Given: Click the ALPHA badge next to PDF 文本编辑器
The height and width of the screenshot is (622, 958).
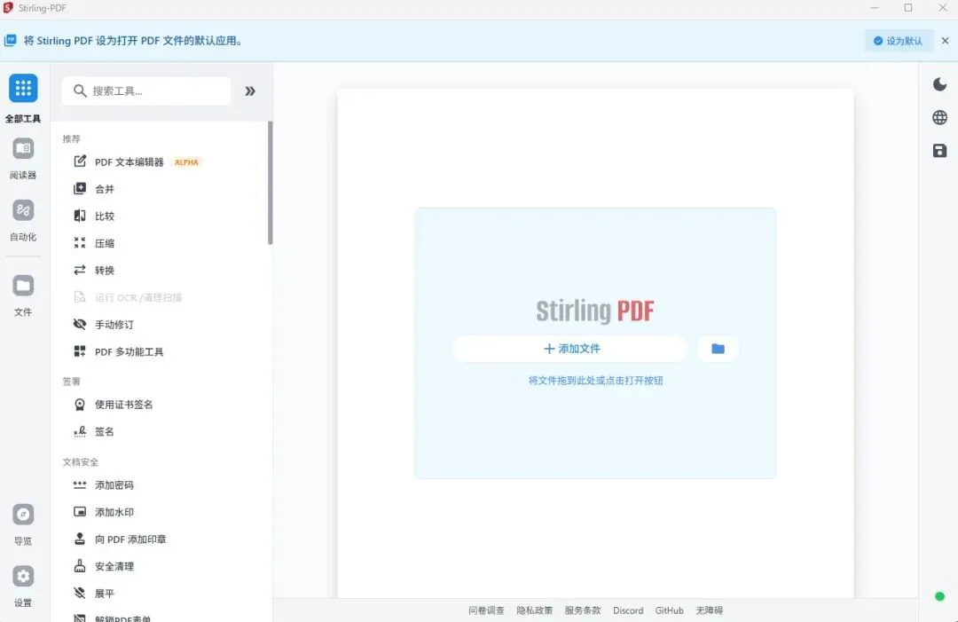Looking at the screenshot, I should 186,161.
